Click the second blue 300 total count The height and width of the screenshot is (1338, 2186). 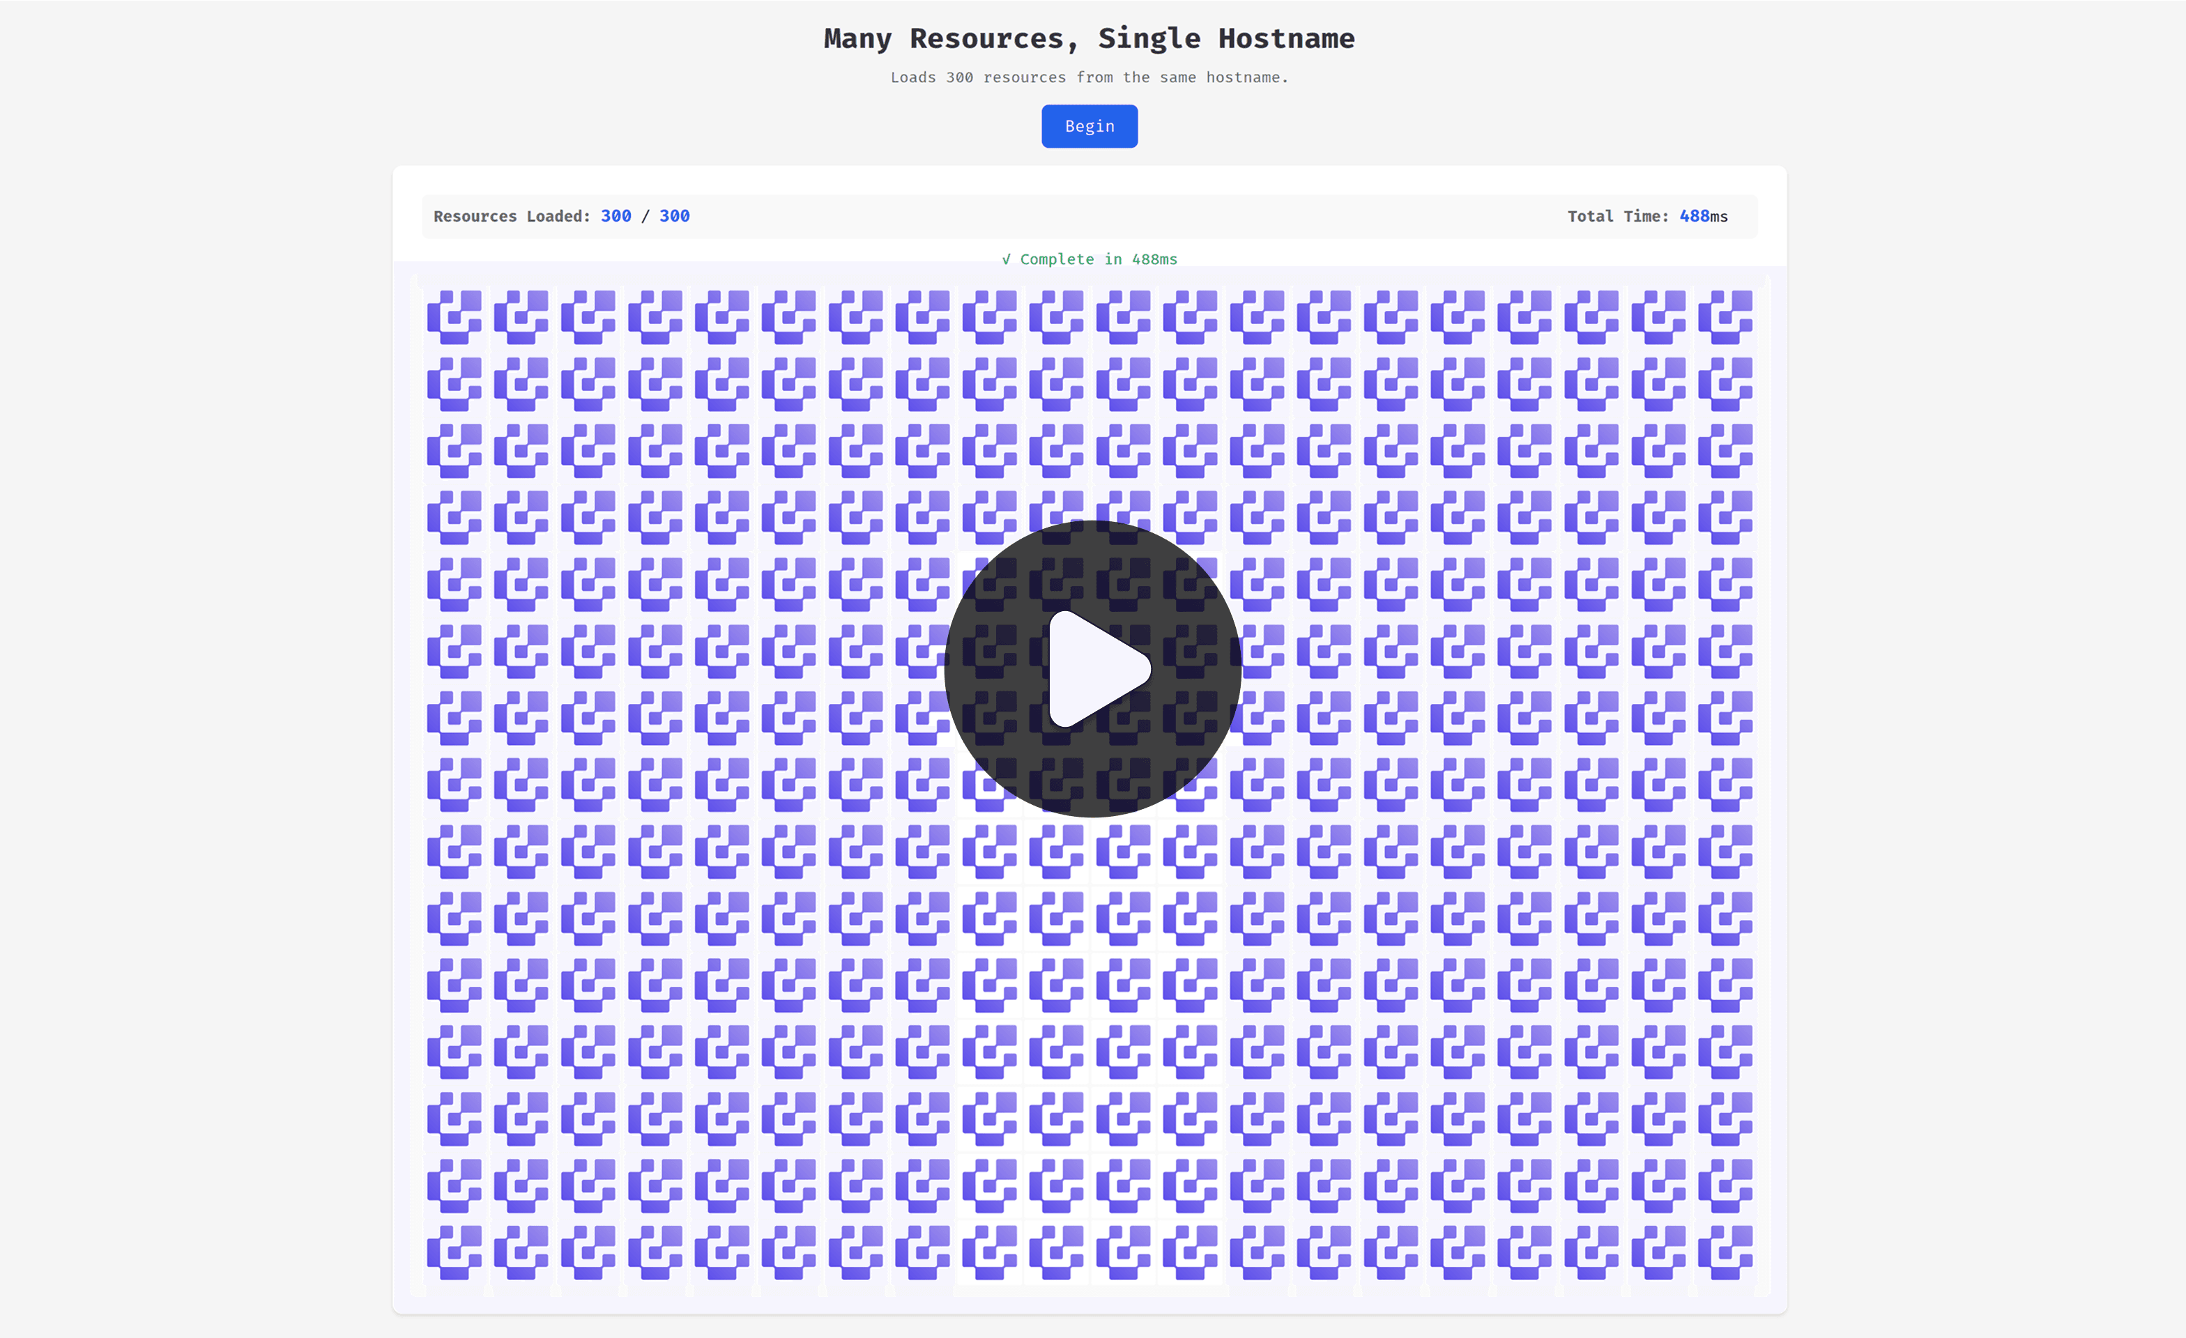[x=674, y=216]
